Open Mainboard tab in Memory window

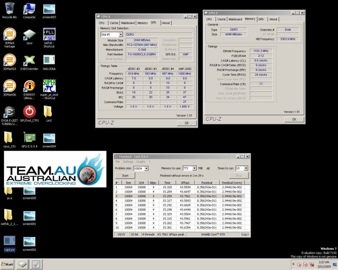[x=235, y=19]
